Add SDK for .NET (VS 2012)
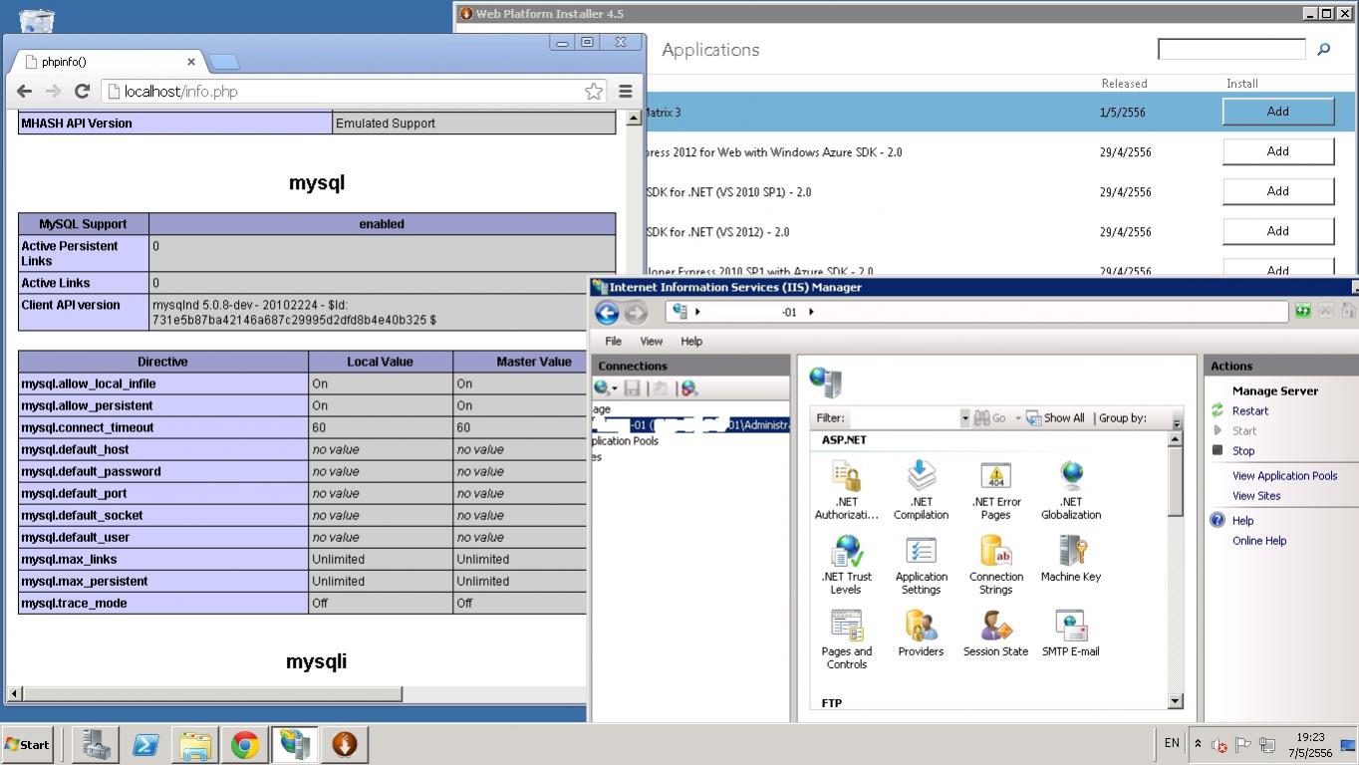The width and height of the screenshot is (1359, 765). [x=1277, y=231]
